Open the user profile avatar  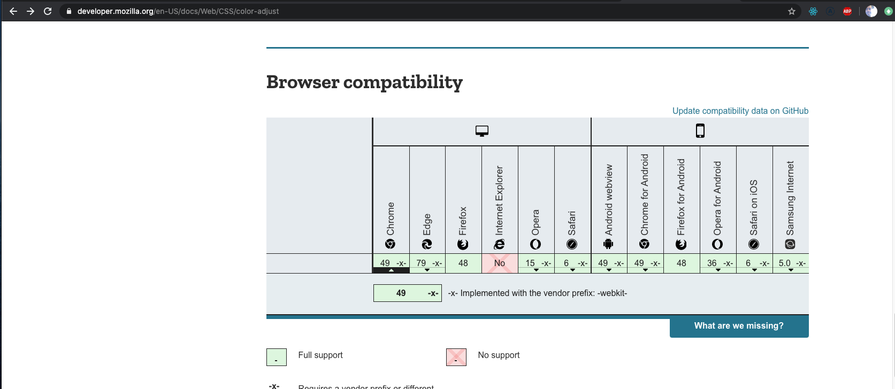(x=871, y=11)
